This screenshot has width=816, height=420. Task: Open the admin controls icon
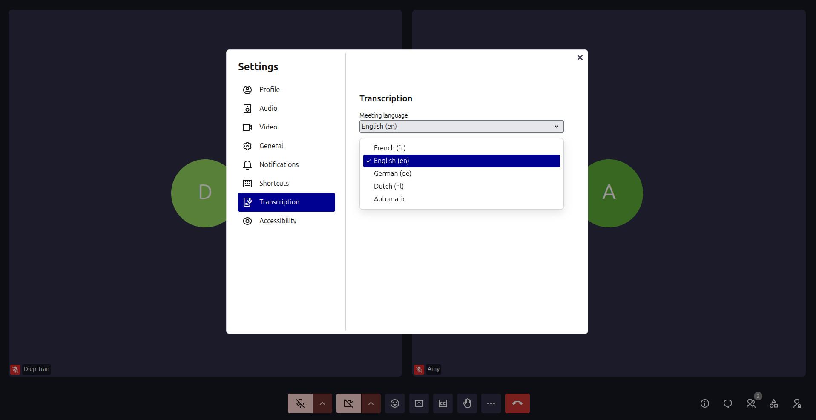[x=797, y=403]
